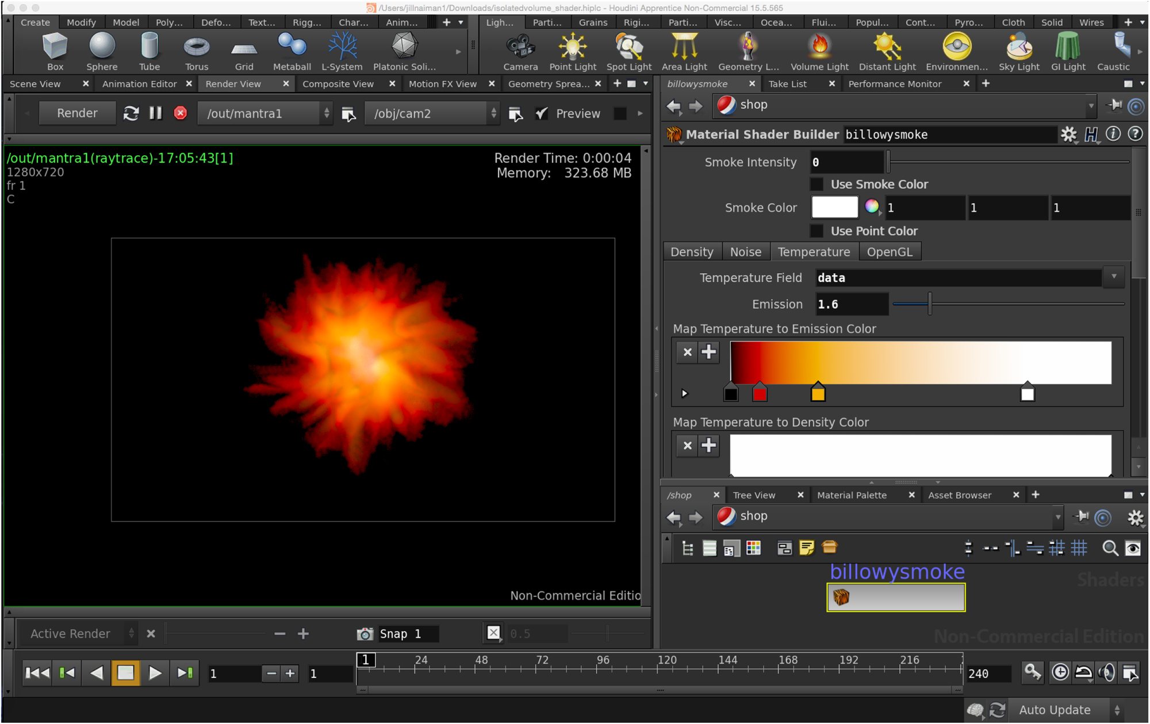Enable Use Smoke Color
Screen dimensions: 1150x724
pyautogui.click(x=816, y=183)
